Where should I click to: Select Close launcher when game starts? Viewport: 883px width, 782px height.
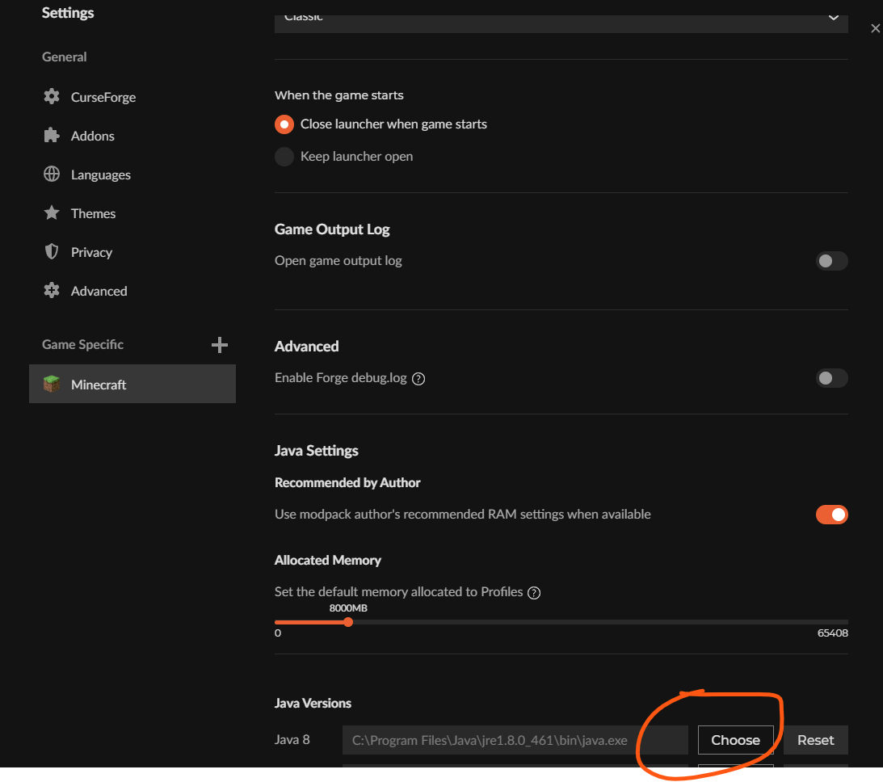pyautogui.click(x=284, y=124)
